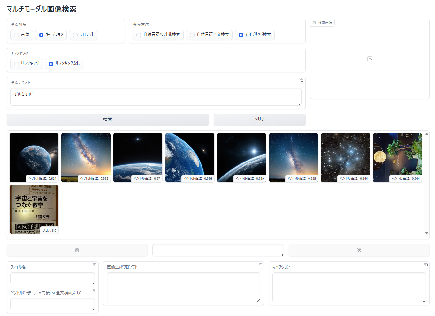Open the sunrise Earth thumbnail with distance -0.559
Image resolution: width=435 pixels, height=316 pixels.
point(241,158)
